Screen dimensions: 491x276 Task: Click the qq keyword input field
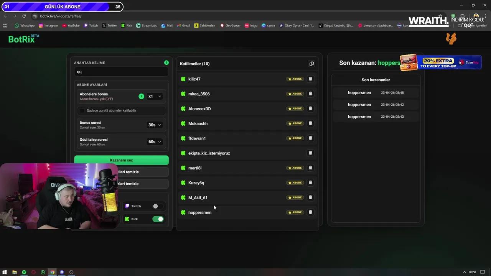pos(121,72)
